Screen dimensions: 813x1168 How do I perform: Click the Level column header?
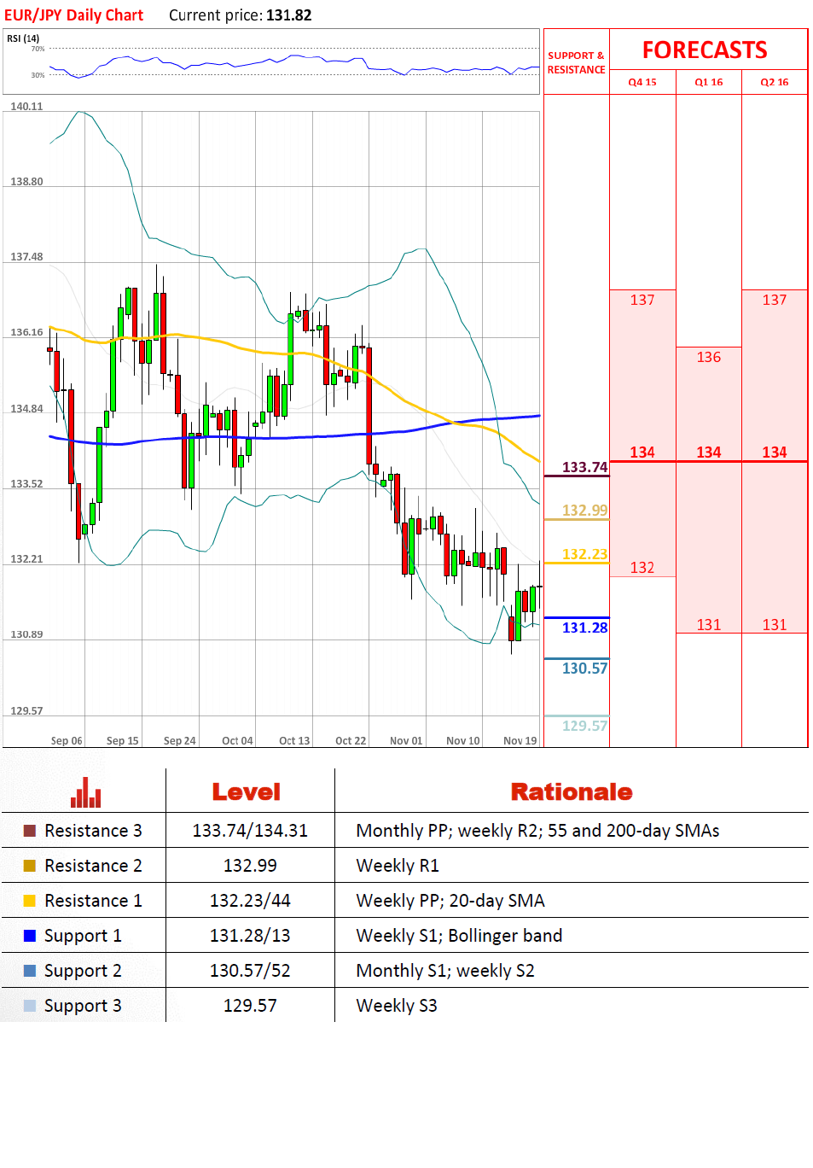point(247,792)
